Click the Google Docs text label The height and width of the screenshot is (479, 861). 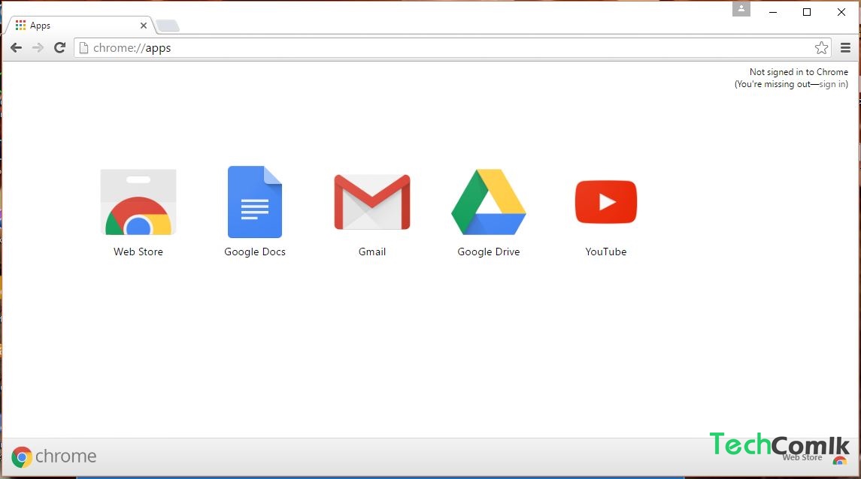coord(255,252)
